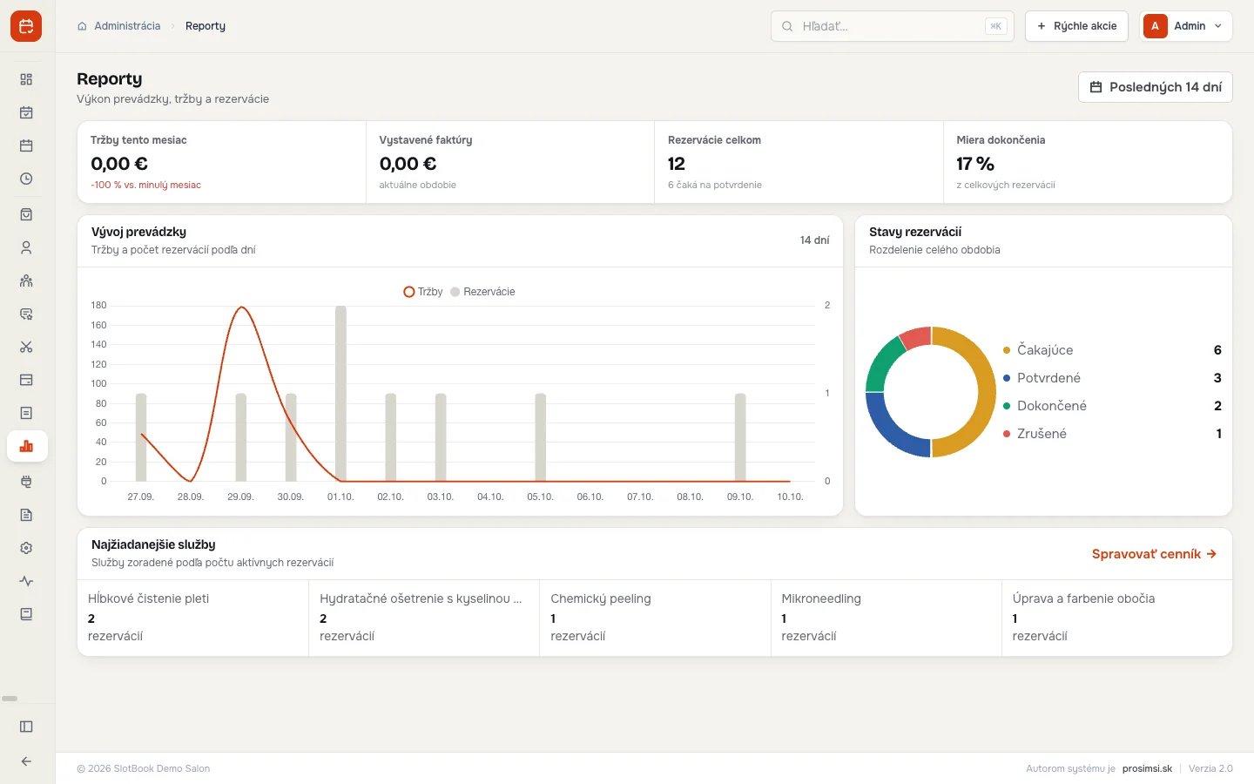Click the red Zrušené donut segment
Viewport: 1254px width, 784px height.
(x=917, y=336)
